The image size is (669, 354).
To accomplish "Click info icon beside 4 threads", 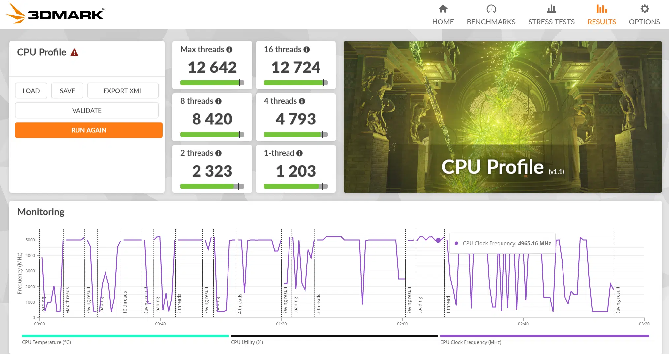I will point(302,101).
